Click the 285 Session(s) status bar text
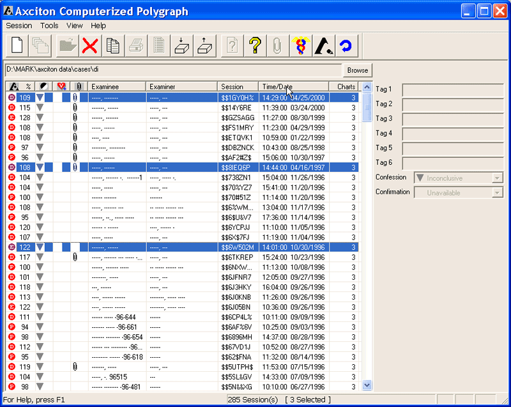 pos(253,399)
